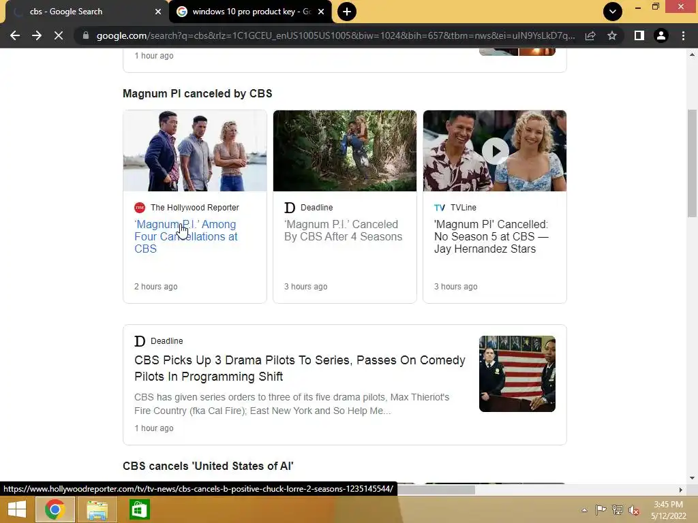Image resolution: width=698 pixels, height=523 pixels.
Task: Click the scroll down arrow
Action: tap(692, 478)
